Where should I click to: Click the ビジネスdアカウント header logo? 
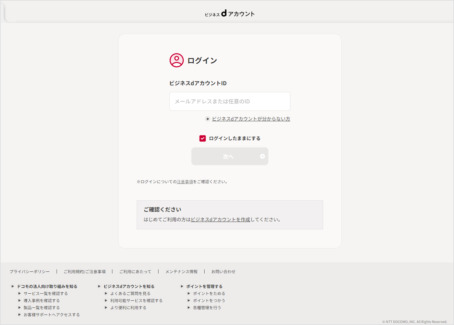(230, 13)
